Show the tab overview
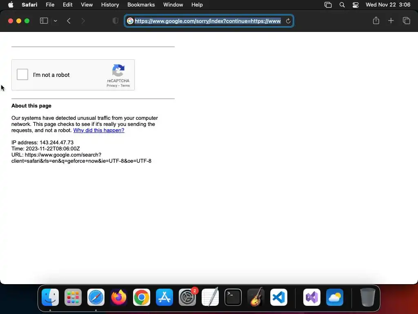Image resolution: width=418 pixels, height=314 pixels. click(406, 20)
